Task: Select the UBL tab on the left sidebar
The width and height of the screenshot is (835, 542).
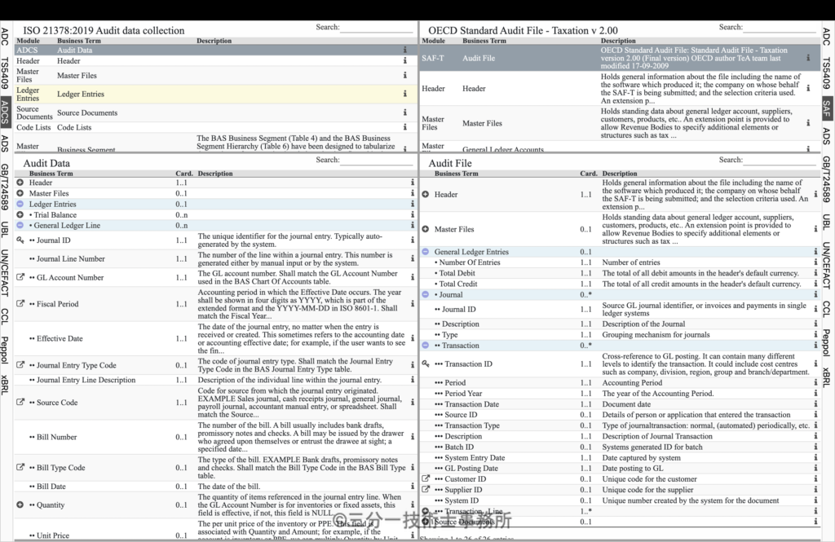Action: 5,229
